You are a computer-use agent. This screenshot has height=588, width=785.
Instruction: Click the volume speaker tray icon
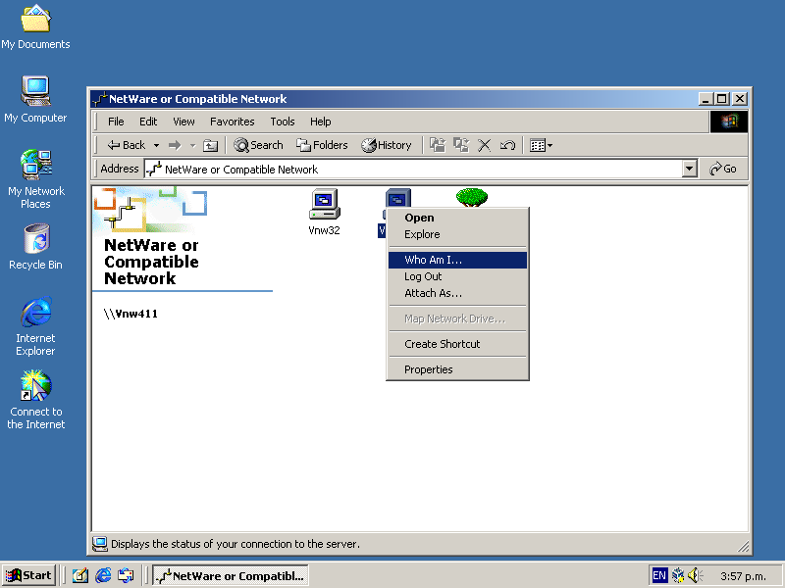point(695,575)
